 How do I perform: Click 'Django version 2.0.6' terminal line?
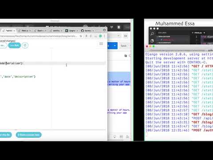click(179, 54)
